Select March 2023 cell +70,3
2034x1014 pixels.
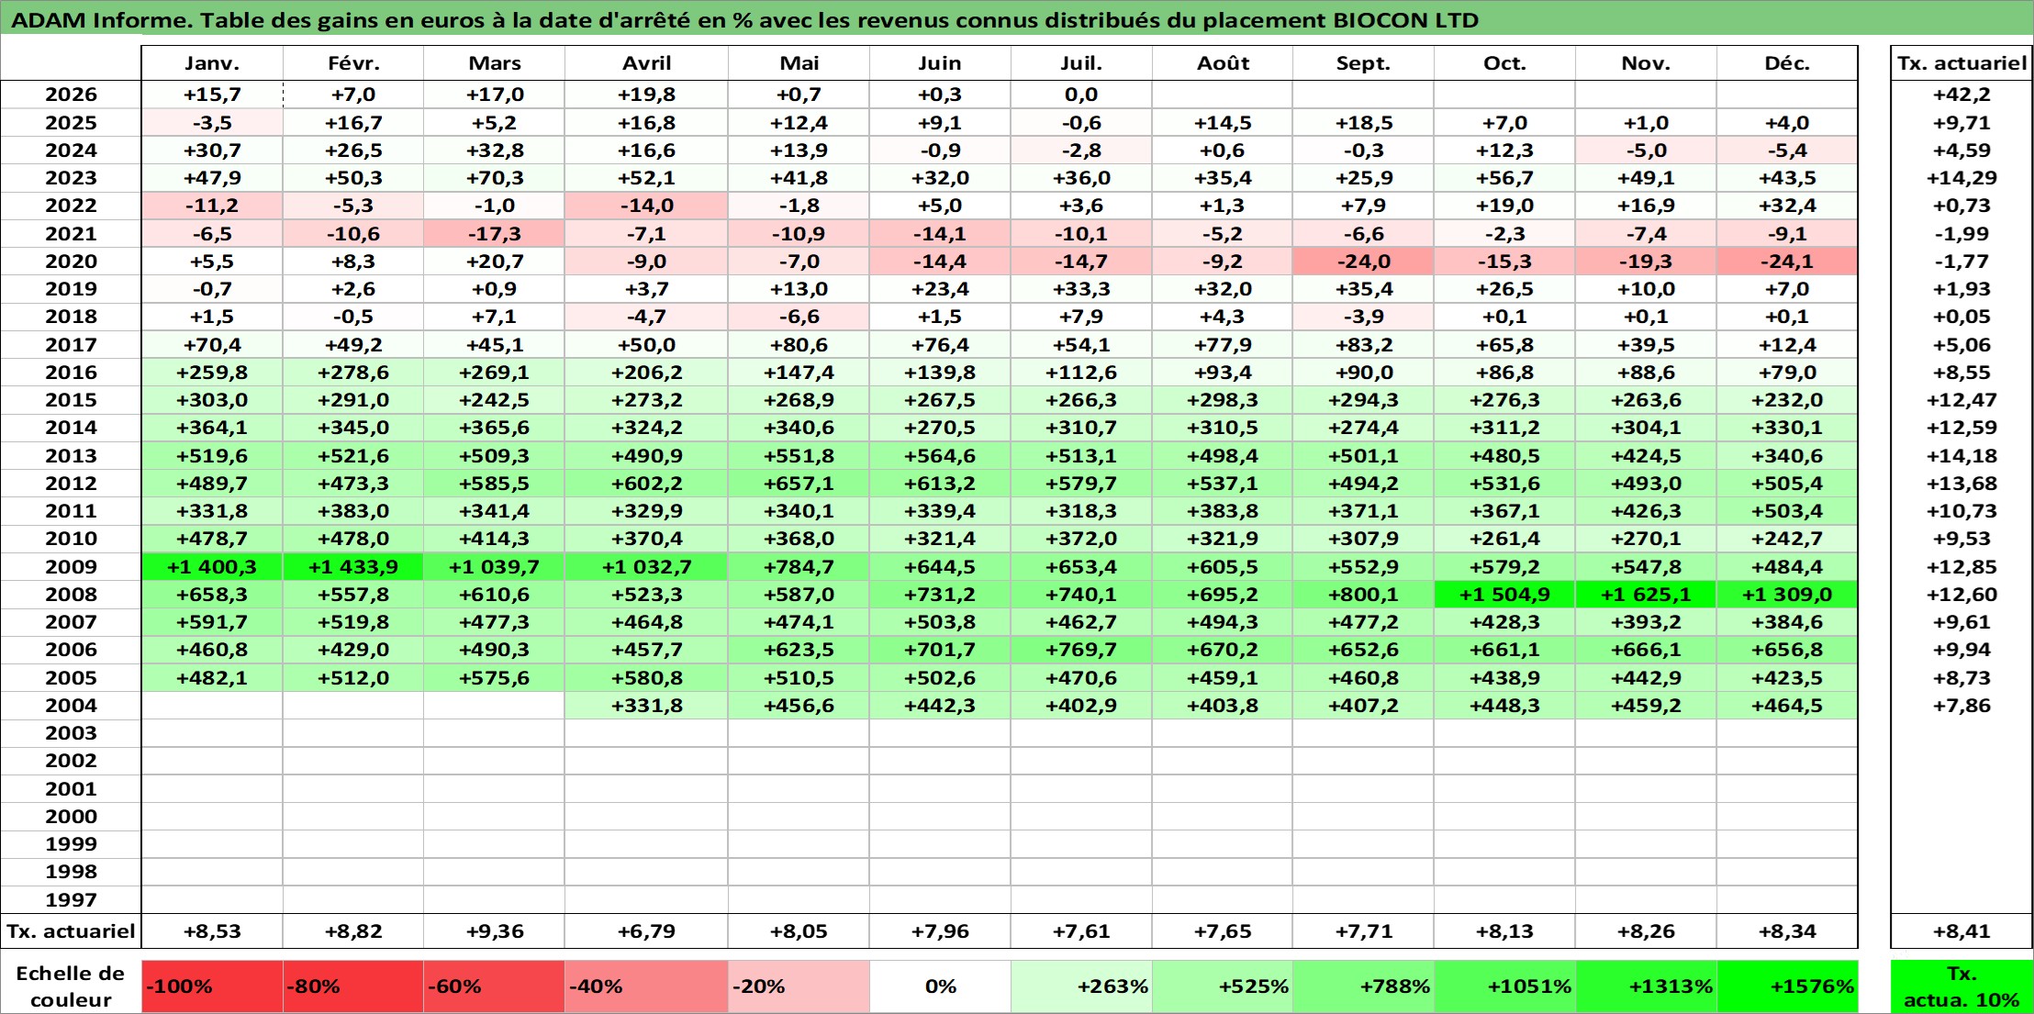point(495,178)
